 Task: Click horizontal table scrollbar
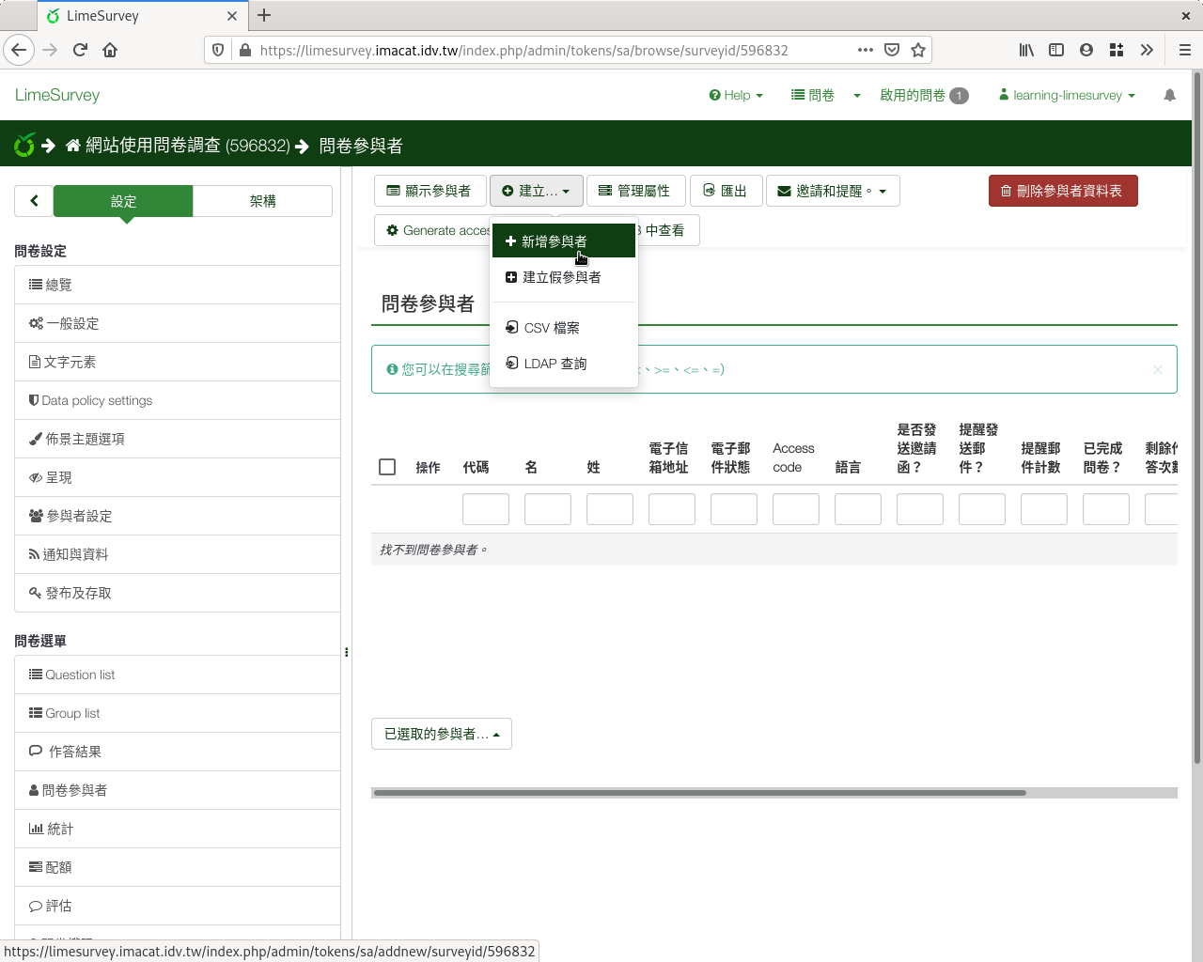[699, 793]
